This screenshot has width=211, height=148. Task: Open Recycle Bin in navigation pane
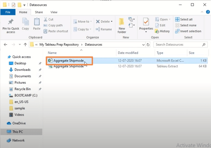click(23, 89)
